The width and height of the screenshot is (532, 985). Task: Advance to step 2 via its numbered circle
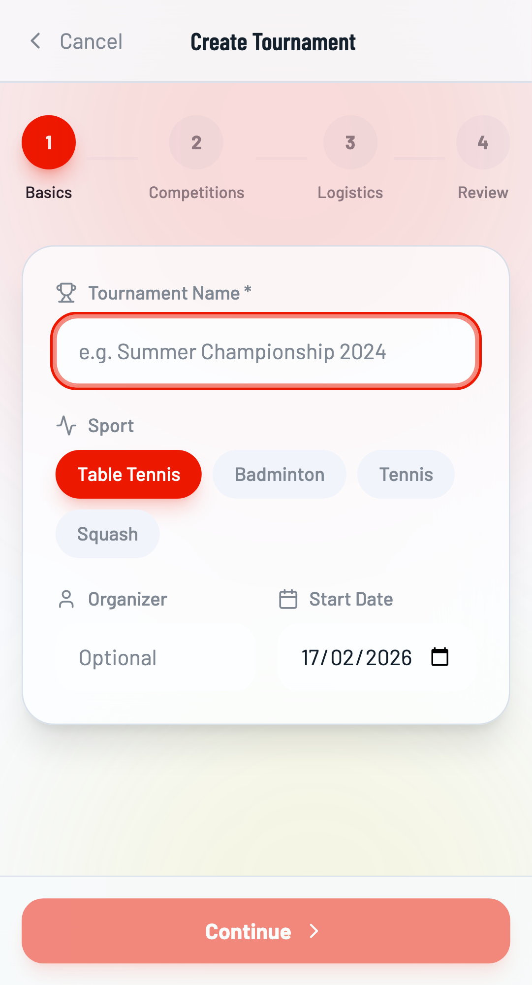[196, 142]
